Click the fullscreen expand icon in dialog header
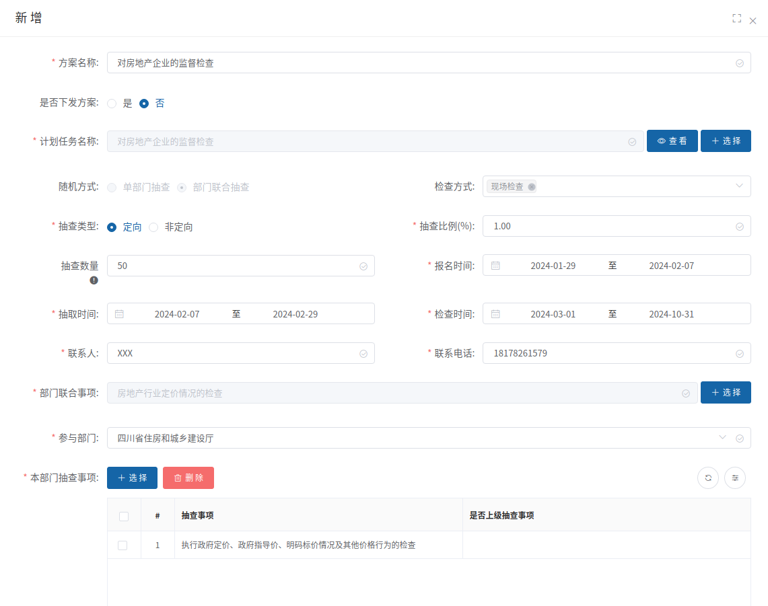Viewport: 768px width, 606px height. (x=736, y=19)
